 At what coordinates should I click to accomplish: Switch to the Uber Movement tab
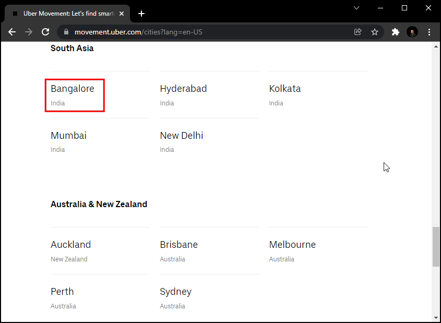[x=65, y=14]
